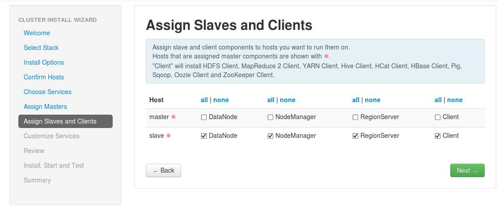The height and width of the screenshot is (215, 499).
Task: Go back using the Back button
Action: click(x=163, y=170)
